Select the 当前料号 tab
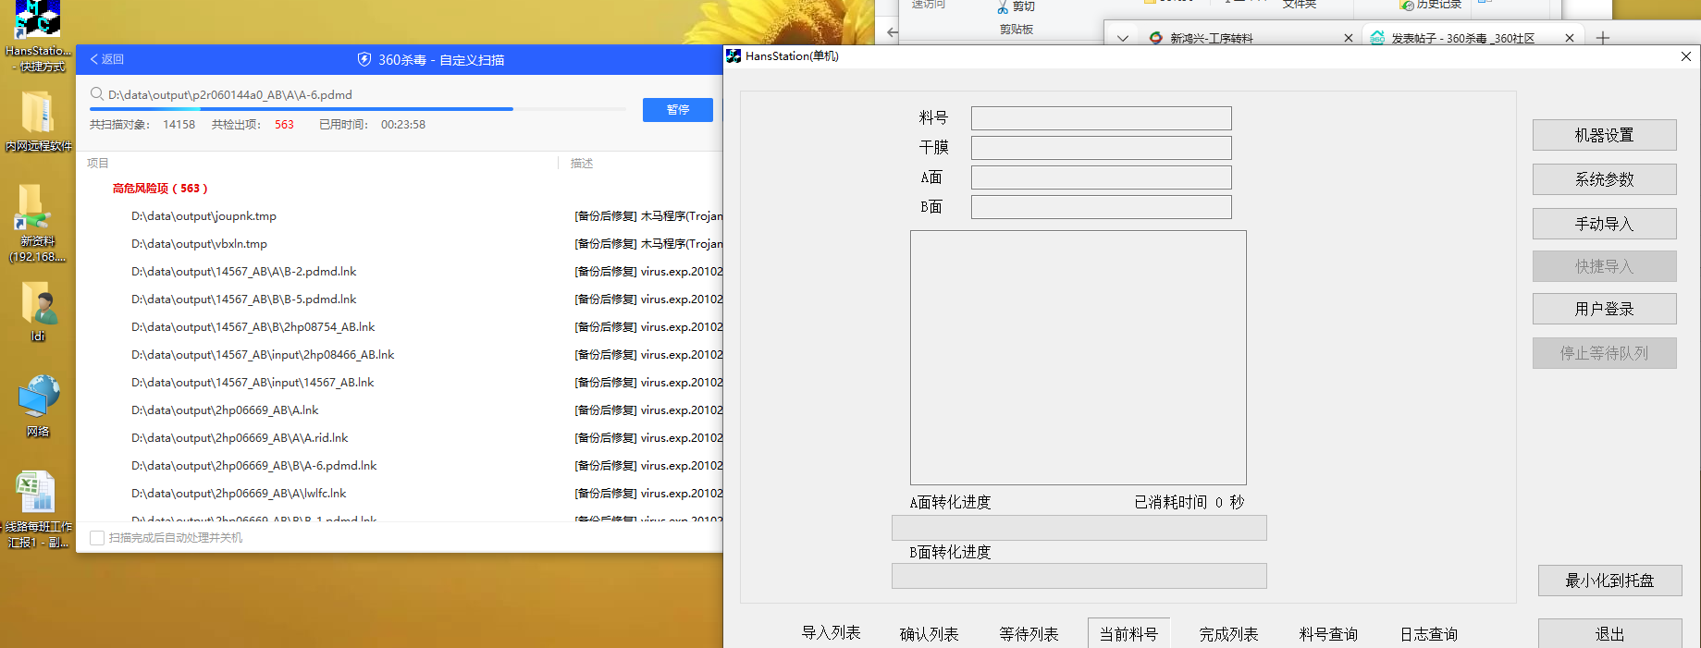 point(1128,633)
